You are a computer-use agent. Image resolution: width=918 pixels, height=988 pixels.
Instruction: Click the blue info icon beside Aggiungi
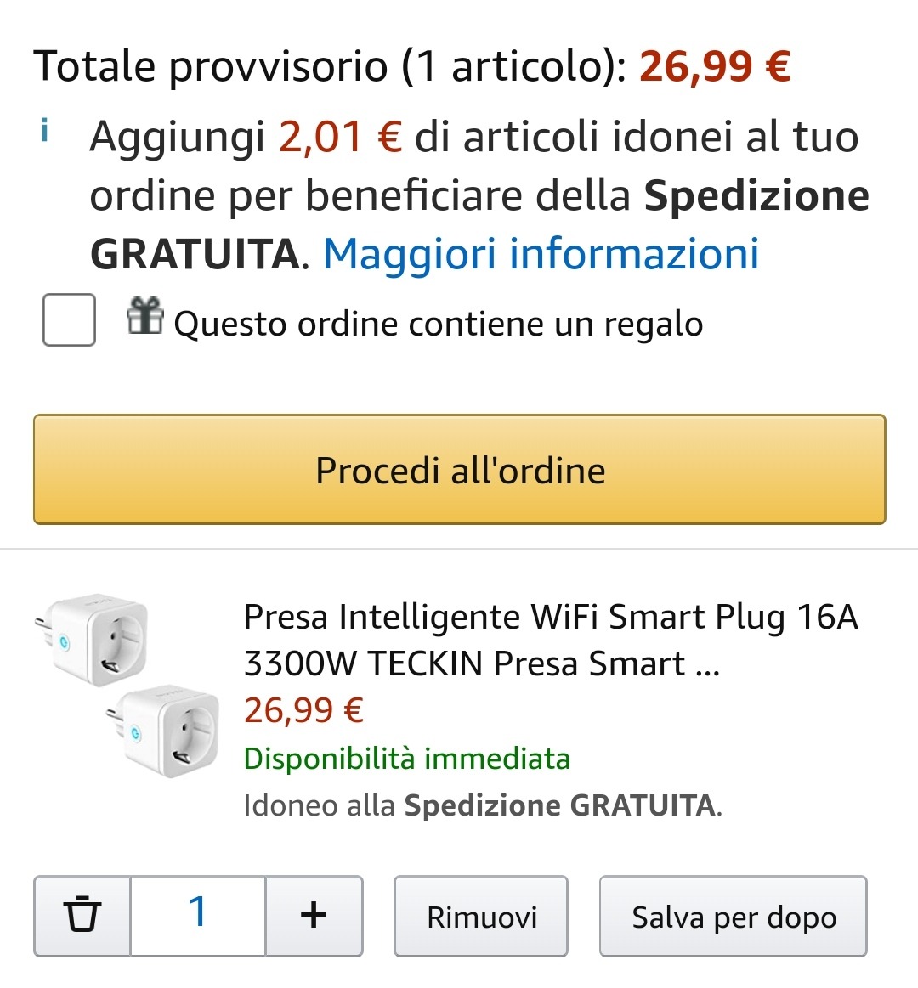tap(45, 132)
